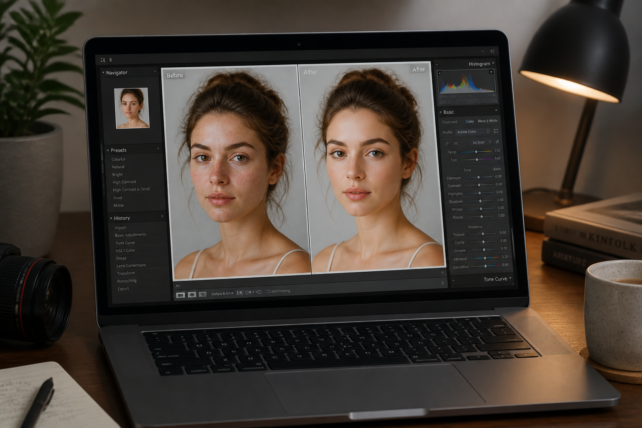Select the HSL / Color history step

125,251
